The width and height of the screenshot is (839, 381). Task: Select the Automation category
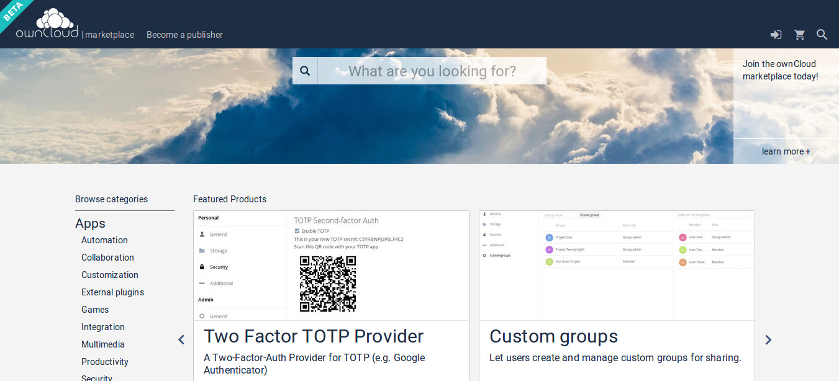[x=104, y=240]
